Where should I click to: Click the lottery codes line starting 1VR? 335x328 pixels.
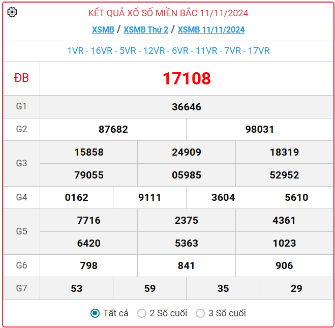point(168,51)
